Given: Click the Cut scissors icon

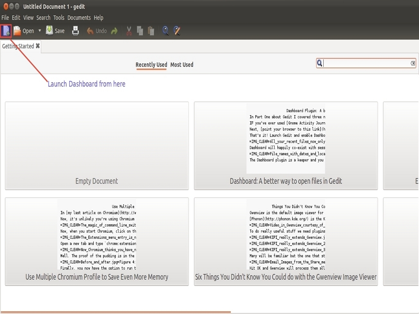Looking at the screenshot, I should tap(129, 31).
